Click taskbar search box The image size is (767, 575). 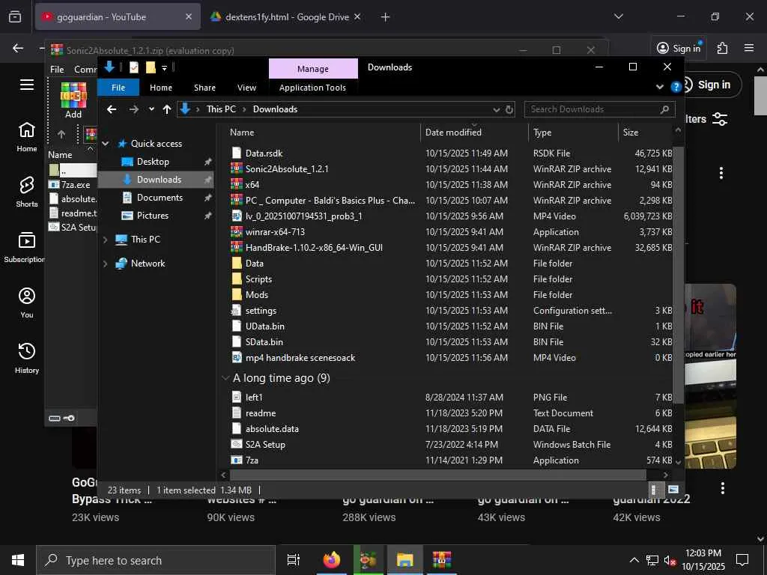pos(156,560)
